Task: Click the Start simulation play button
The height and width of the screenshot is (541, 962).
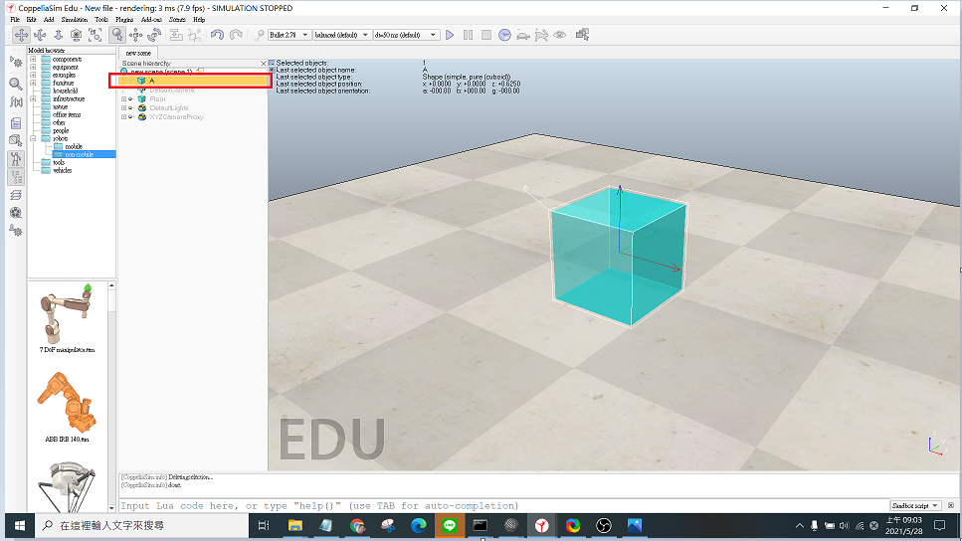Action: [x=450, y=35]
